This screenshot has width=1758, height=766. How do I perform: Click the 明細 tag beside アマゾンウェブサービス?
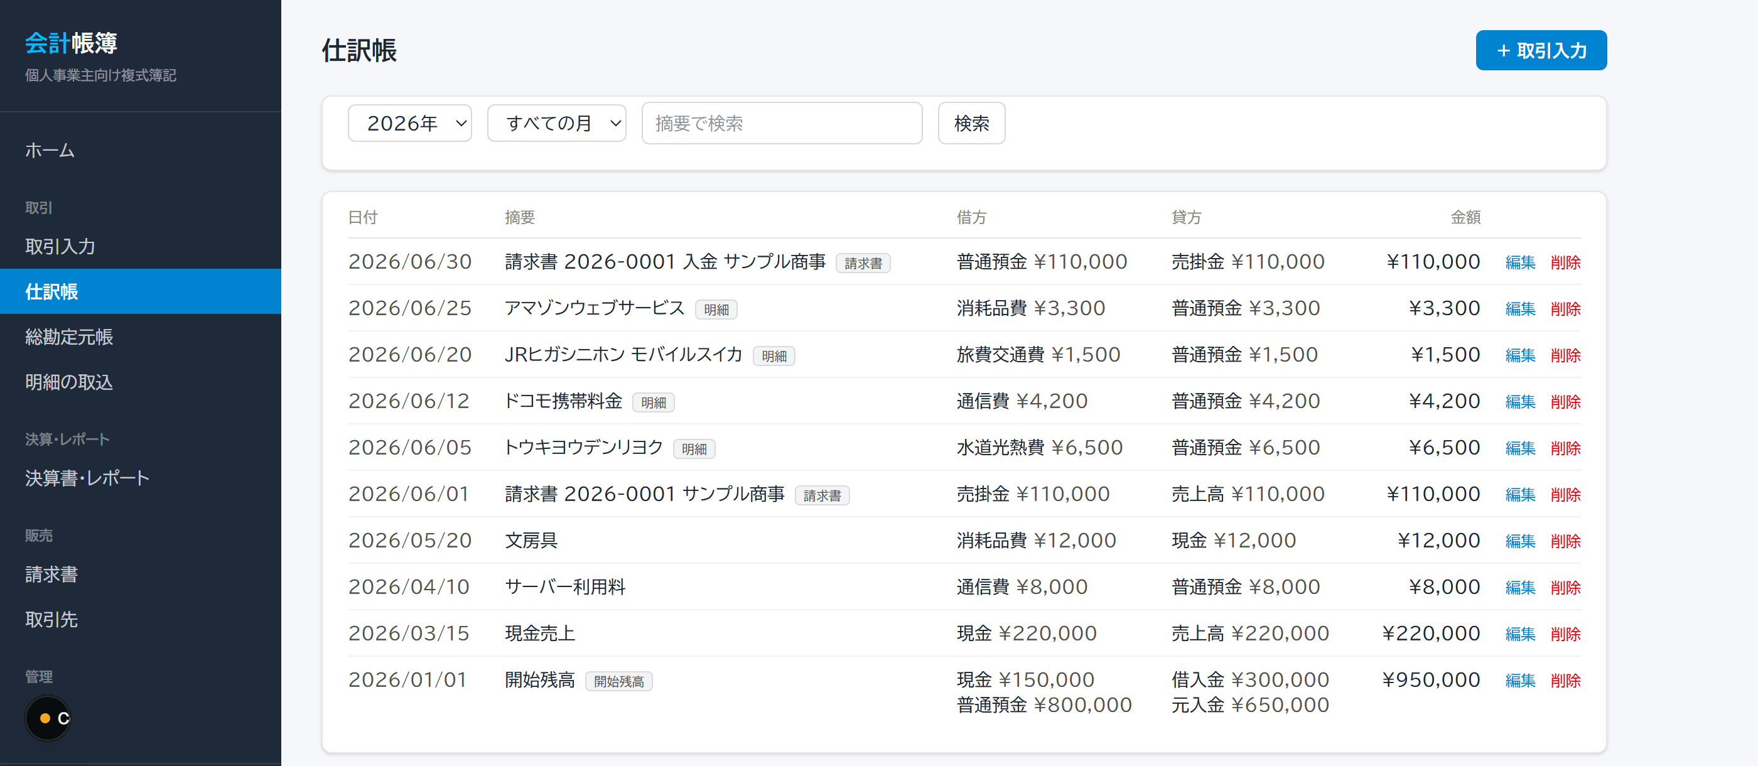(716, 310)
